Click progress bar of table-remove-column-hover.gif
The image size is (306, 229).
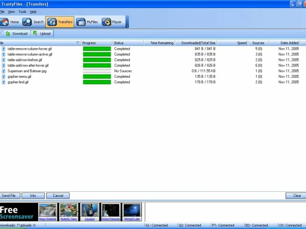click(x=97, y=49)
